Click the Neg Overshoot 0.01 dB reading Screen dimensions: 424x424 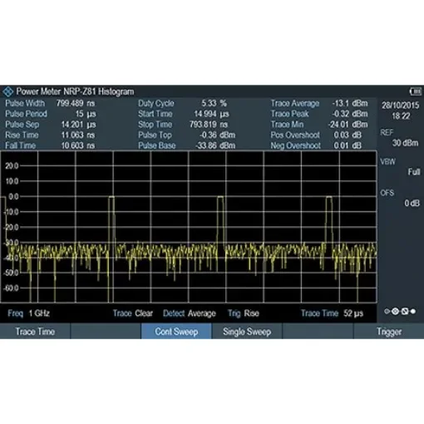tap(316, 145)
